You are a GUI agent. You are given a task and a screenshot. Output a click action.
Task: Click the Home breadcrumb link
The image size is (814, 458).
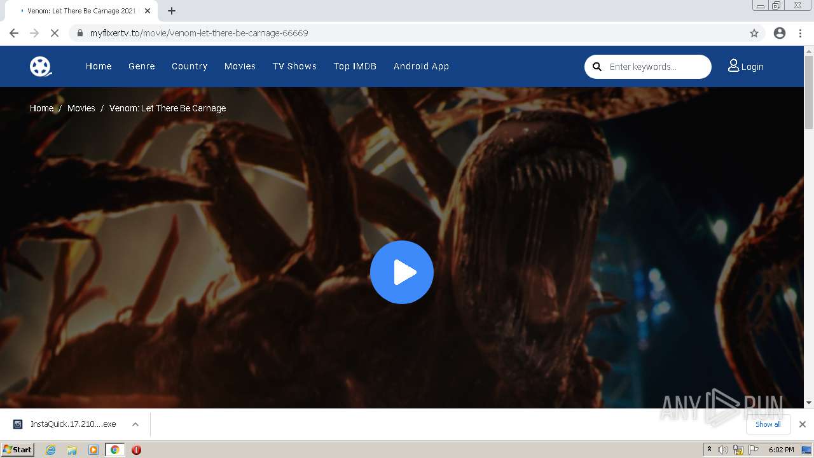click(x=41, y=108)
